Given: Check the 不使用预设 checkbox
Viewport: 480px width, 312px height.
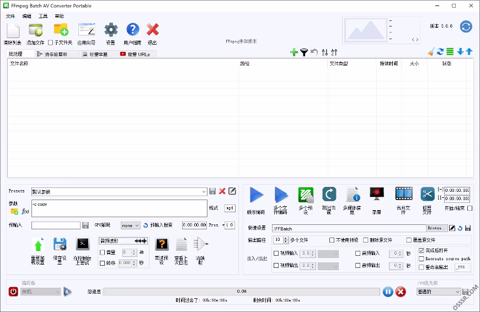Looking at the screenshot, I should [x=332, y=240].
